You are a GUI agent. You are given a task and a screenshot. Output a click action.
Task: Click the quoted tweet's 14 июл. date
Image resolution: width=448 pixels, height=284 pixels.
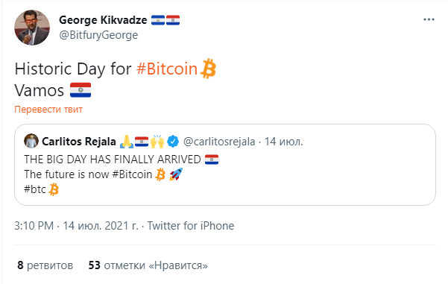tap(283, 142)
